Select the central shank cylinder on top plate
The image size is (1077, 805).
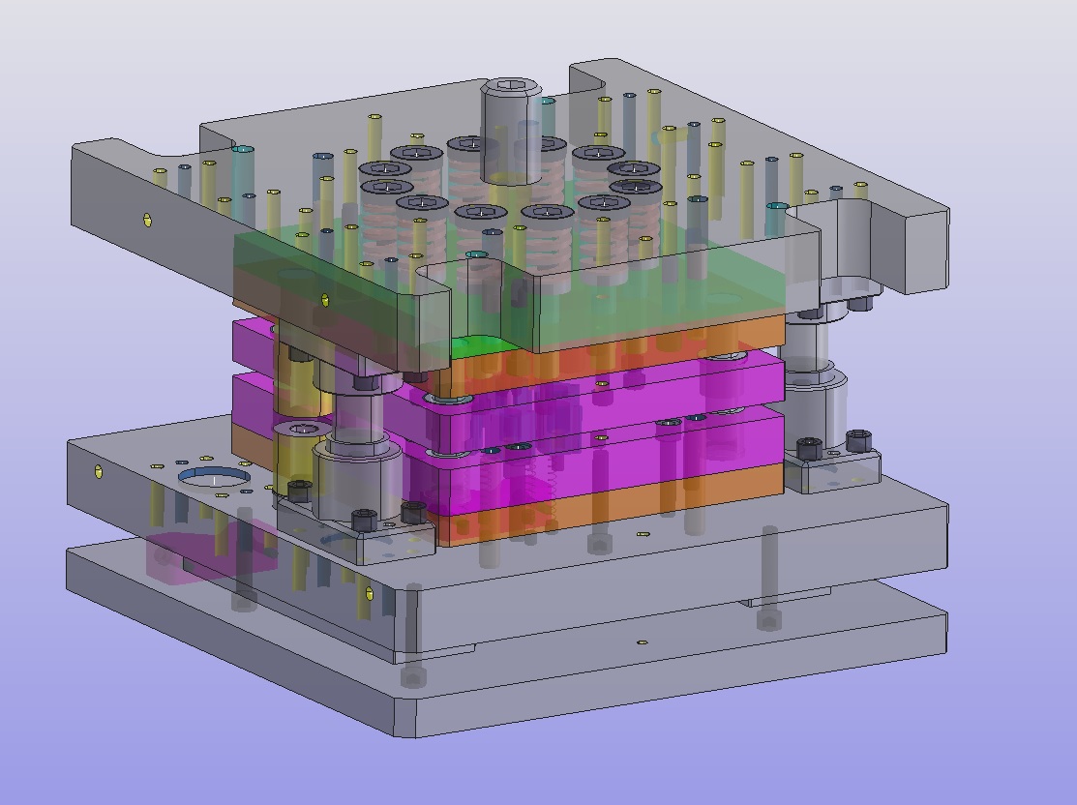pyautogui.click(x=511, y=131)
